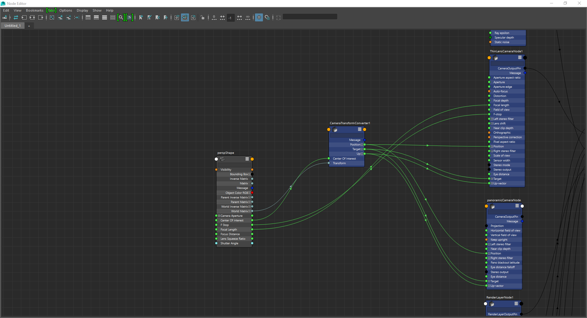Click the unlimited traversal depth icon
The image size is (587, 318).
pos(248,17)
